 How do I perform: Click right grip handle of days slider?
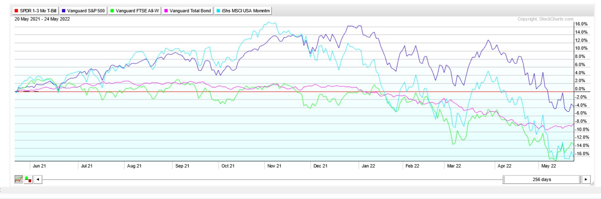[580, 180]
